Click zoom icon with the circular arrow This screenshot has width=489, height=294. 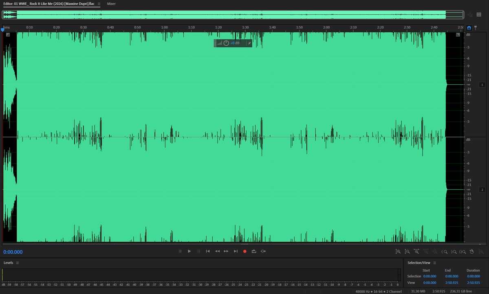472,252
